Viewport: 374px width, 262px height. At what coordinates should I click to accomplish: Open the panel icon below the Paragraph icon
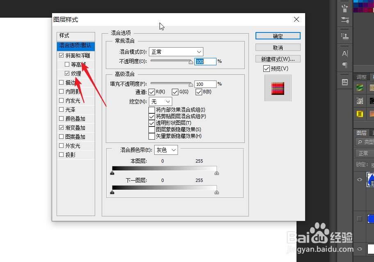pyautogui.click(x=344, y=82)
